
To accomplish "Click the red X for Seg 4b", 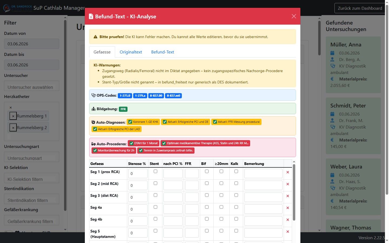I will pyautogui.click(x=288, y=220).
